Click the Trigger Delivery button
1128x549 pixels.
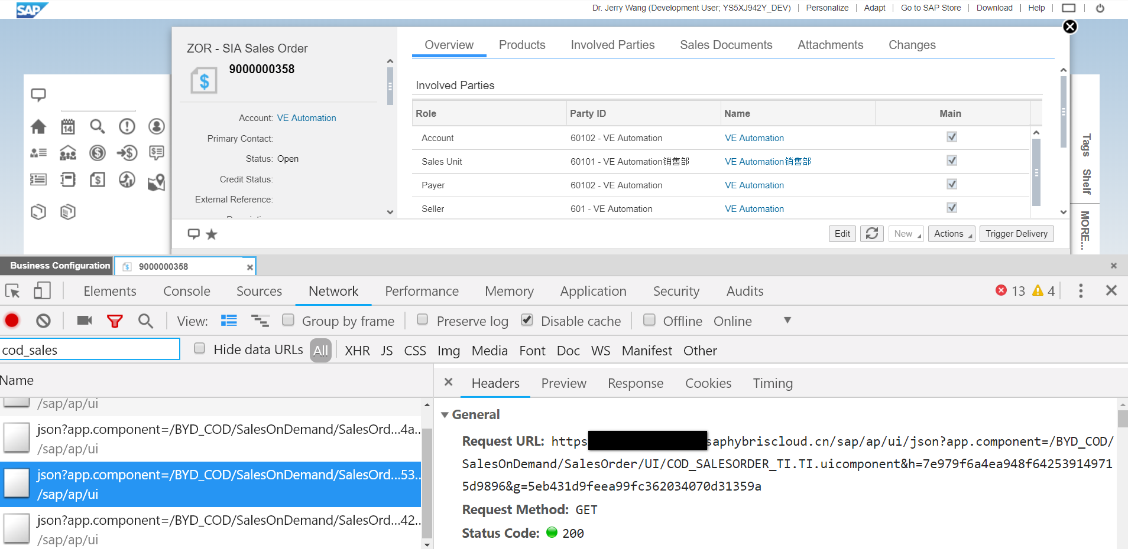pos(1016,234)
